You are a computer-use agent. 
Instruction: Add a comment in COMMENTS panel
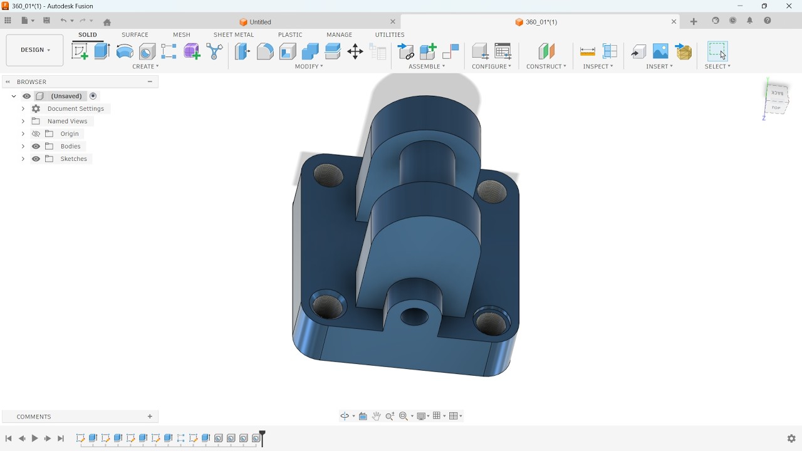click(x=150, y=417)
